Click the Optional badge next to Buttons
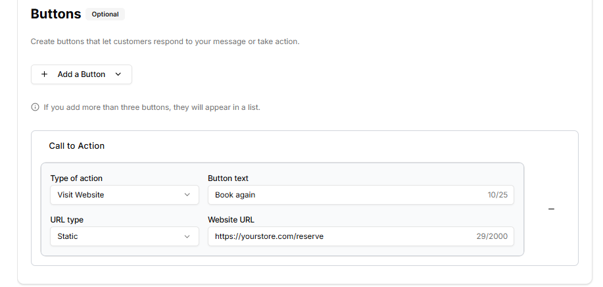This screenshot has height=287, width=603. coord(105,14)
